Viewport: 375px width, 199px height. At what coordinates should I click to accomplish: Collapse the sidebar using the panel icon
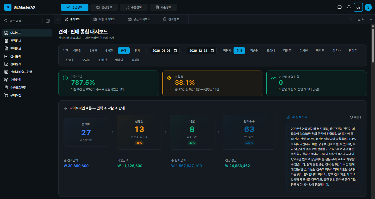48,21
